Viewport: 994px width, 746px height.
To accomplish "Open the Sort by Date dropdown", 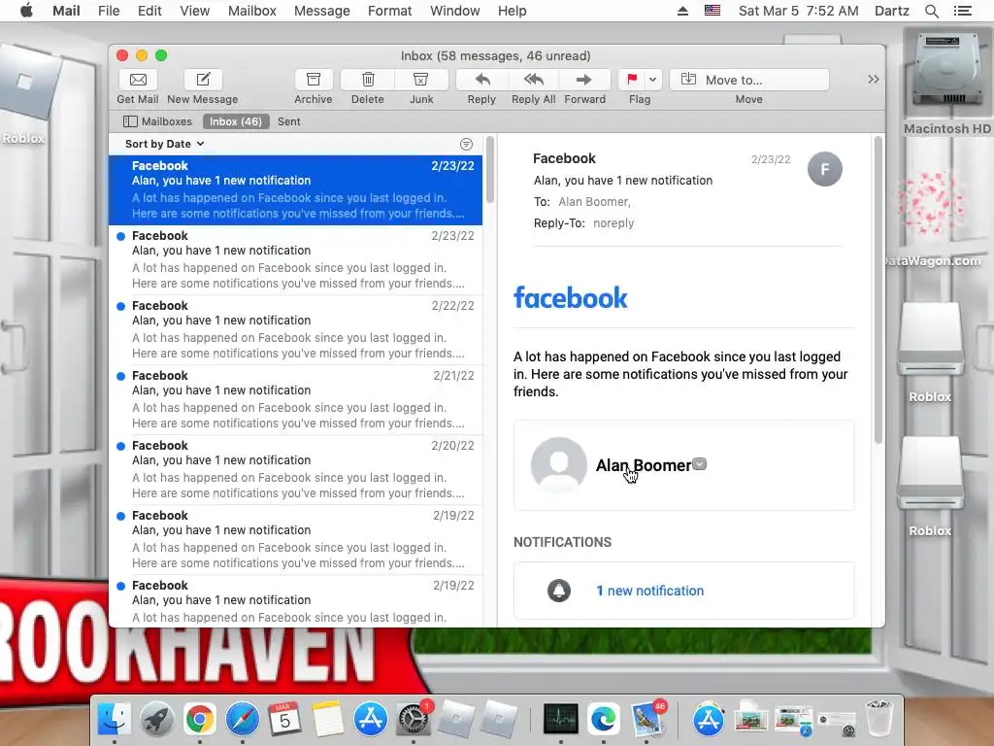I will [165, 144].
